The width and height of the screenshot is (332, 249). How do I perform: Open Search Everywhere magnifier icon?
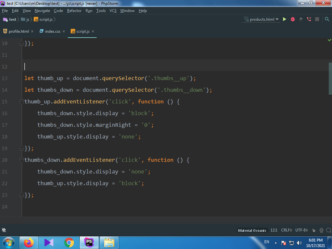327,19
